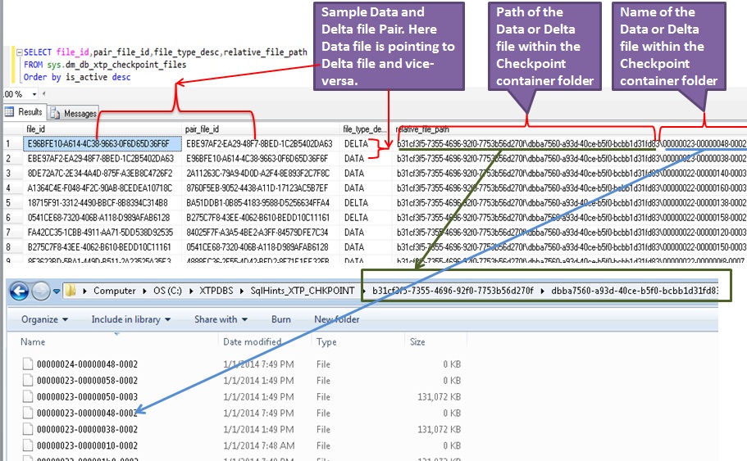This screenshot has width=747, height=461.
Task: Click the New folder button
Action: click(336, 319)
